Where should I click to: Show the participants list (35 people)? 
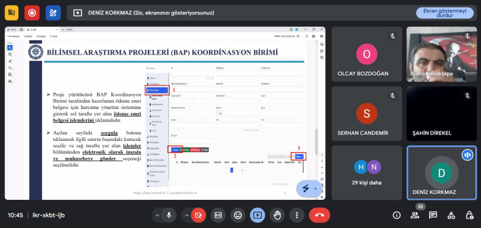tap(415, 215)
